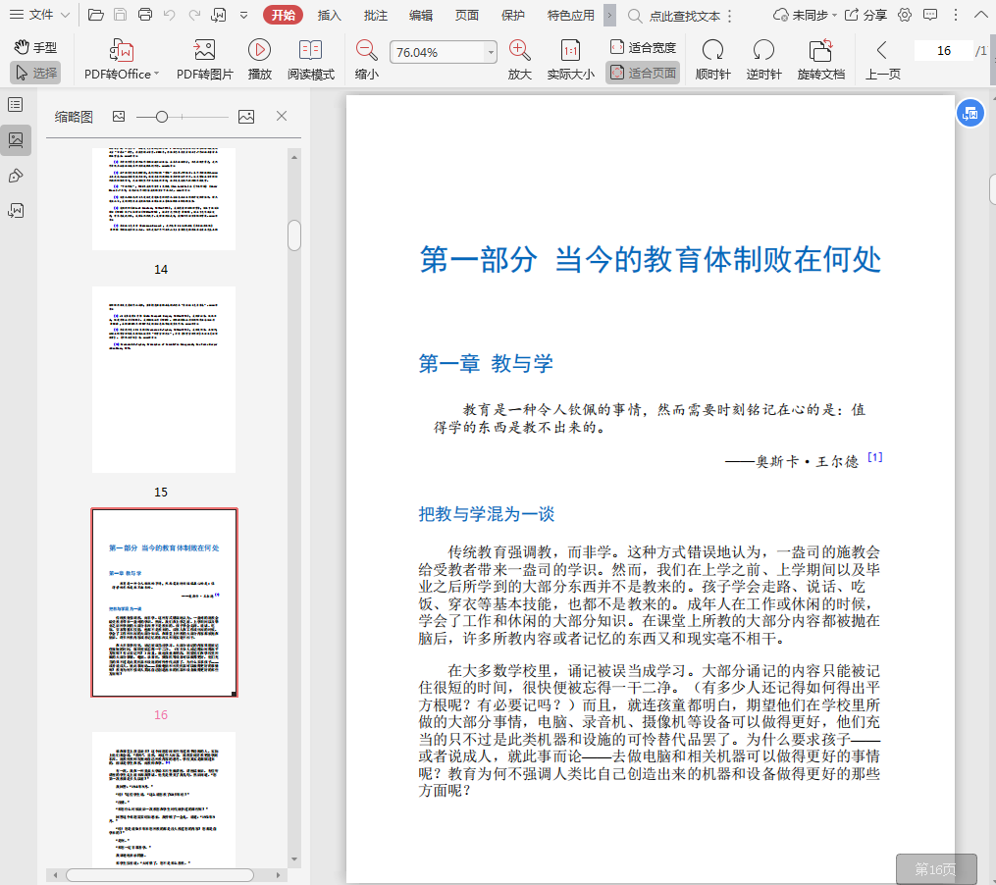Select the page 15 thumbnail

pyautogui.click(x=164, y=380)
